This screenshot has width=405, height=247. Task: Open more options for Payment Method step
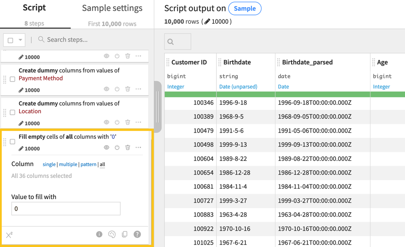(x=139, y=89)
